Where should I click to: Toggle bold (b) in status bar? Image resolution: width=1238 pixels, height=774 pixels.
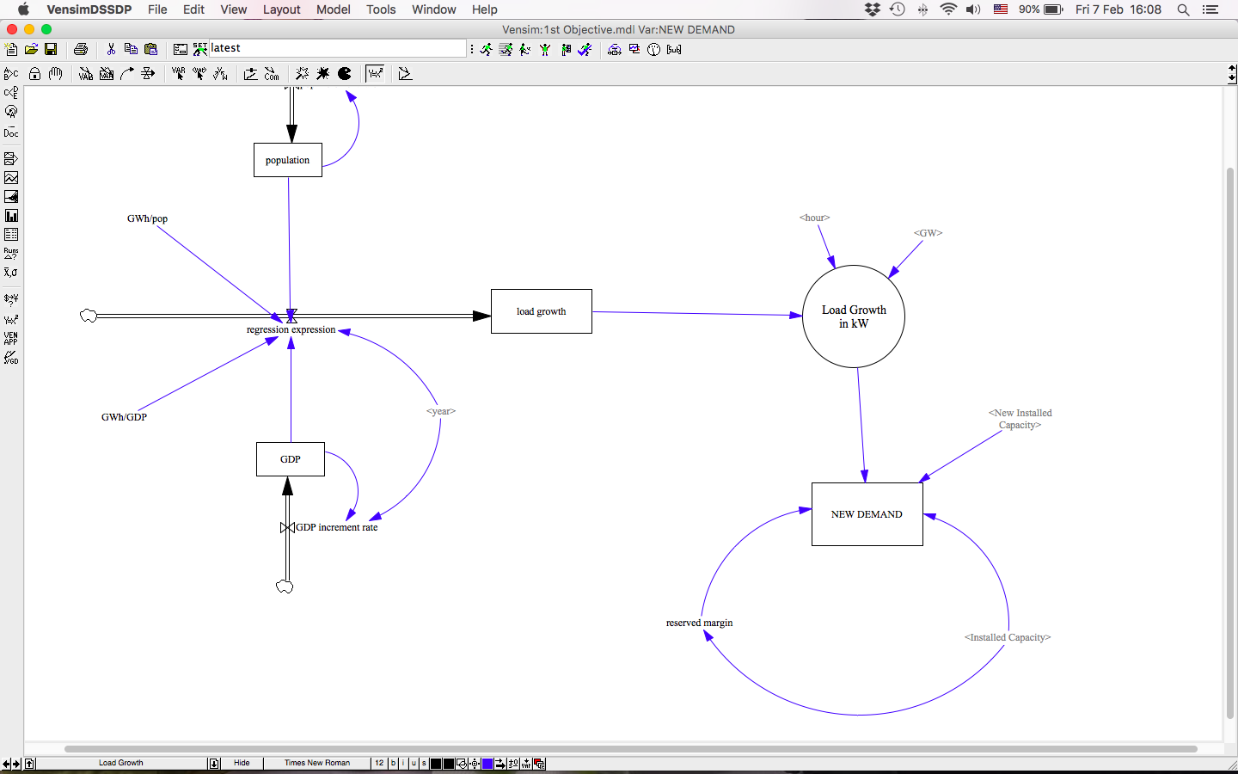click(x=394, y=764)
